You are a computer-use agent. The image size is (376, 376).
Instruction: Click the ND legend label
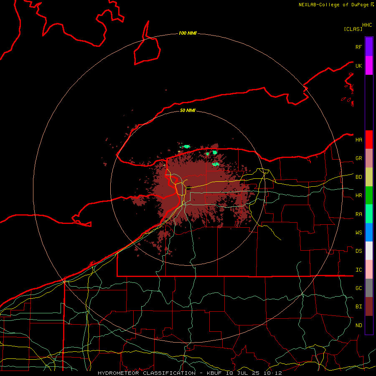pos(359,325)
